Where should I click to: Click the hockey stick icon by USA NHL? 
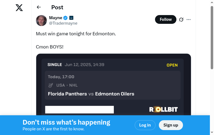coord(50,85)
